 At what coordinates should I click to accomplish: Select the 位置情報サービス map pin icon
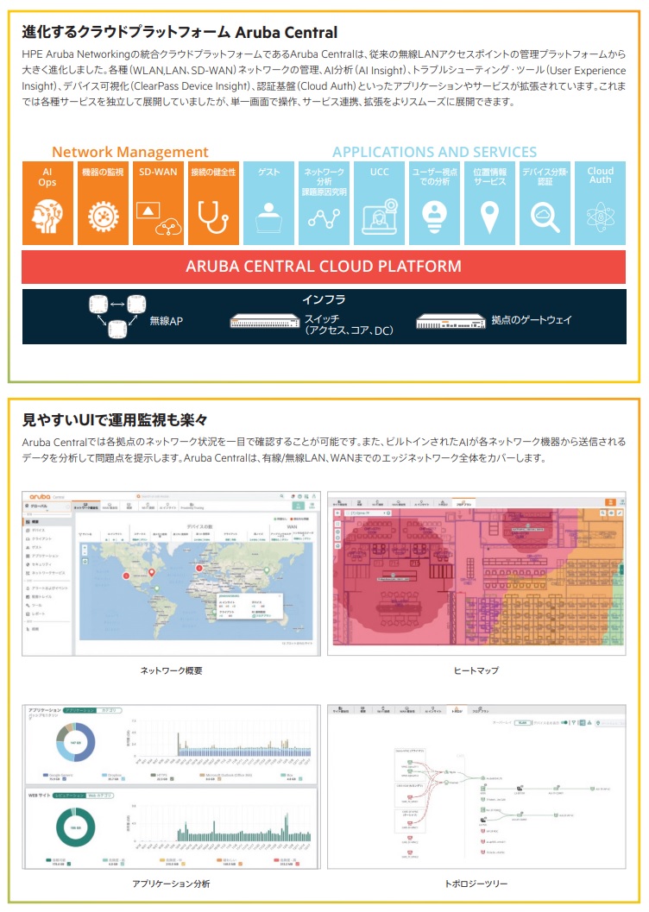[489, 217]
